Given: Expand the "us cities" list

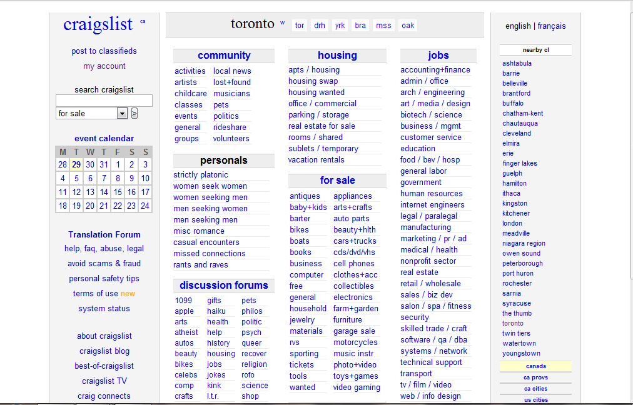Looking at the screenshot, I should tap(535, 400).
